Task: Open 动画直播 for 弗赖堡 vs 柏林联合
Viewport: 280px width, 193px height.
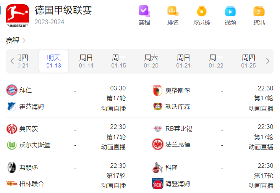Action: [x=113, y=185]
